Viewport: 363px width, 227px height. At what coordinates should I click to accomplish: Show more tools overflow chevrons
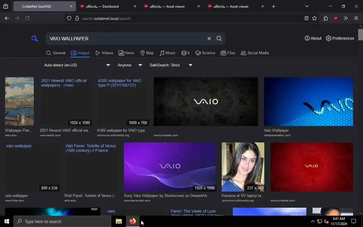346,18
